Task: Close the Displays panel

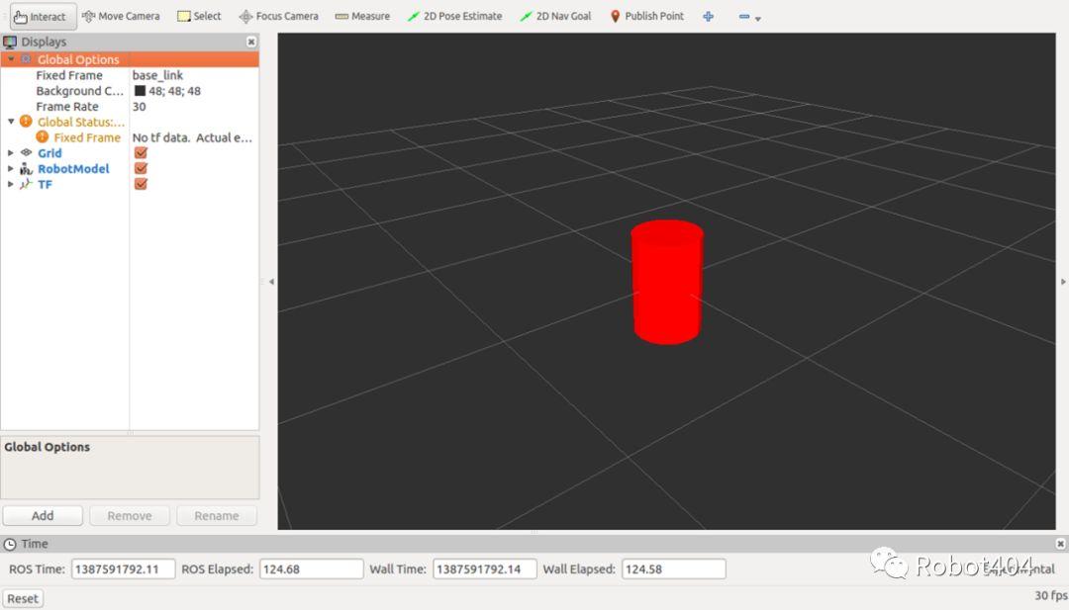Action: pyautogui.click(x=250, y=42)
